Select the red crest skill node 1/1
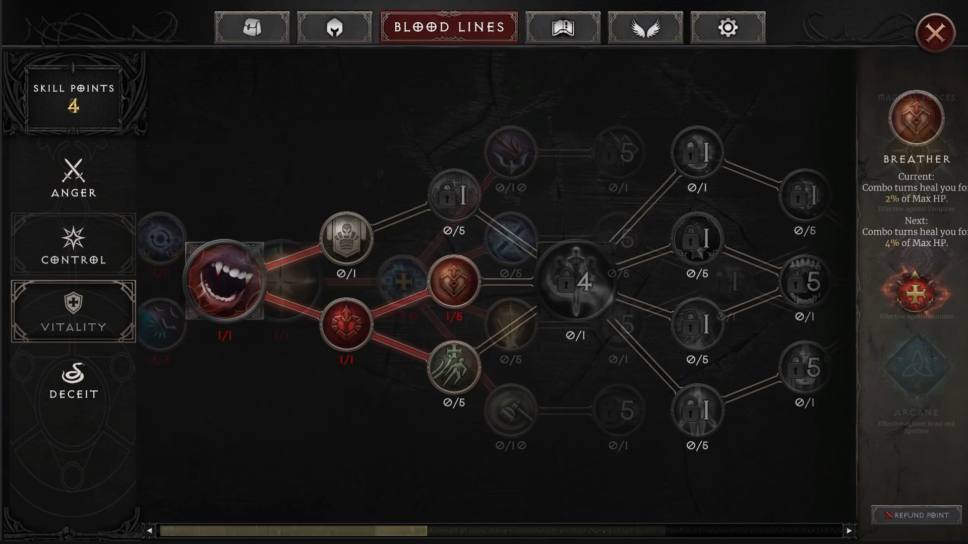The height and width of the screenshot is (544, 968). tap(346, 324)
